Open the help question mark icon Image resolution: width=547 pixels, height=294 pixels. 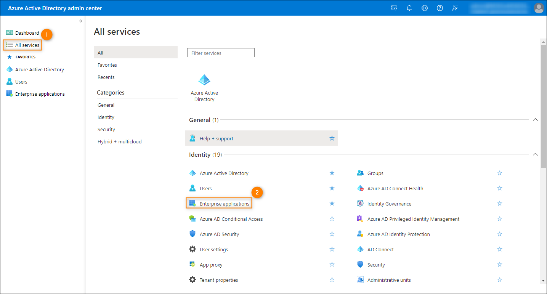tap(440, 8)
